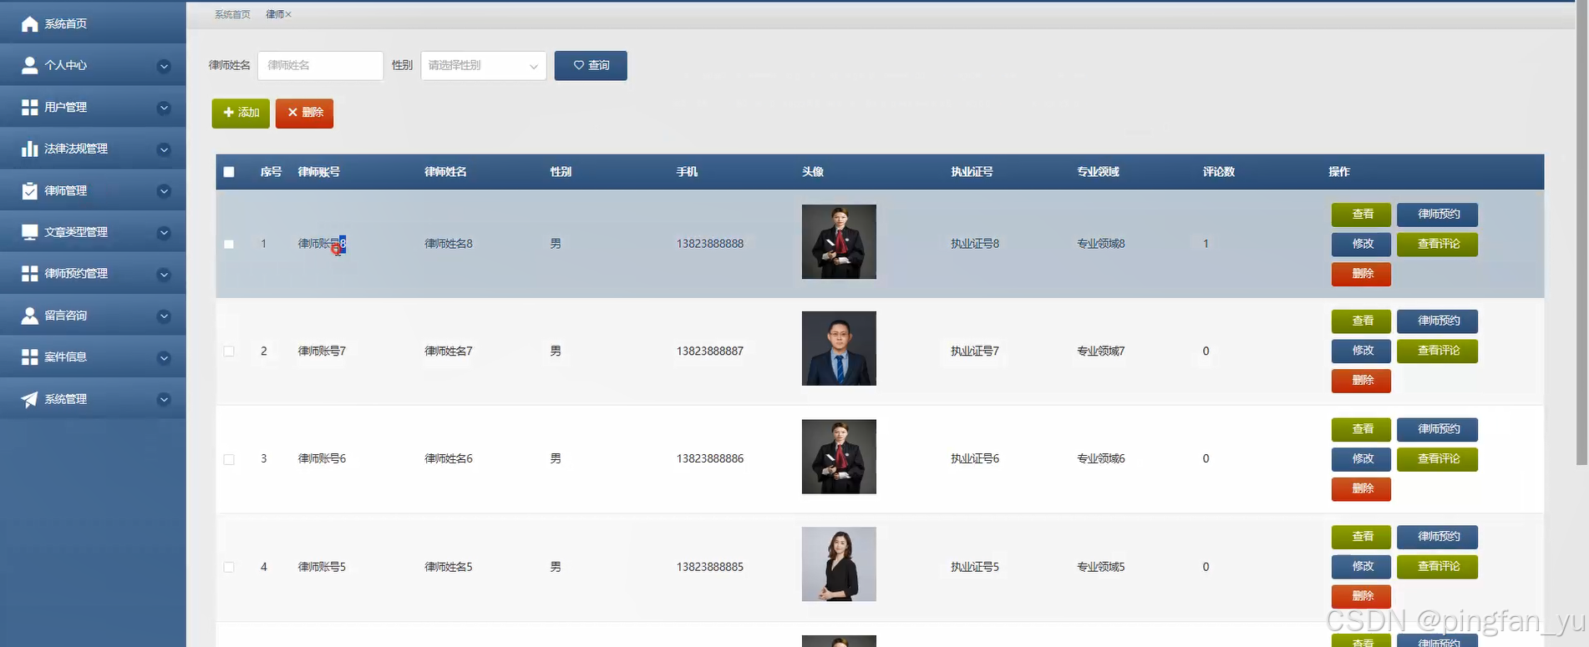The width and height of the screenshot is (1589, 647).
Task: Click 修改 for 律师账号5
Action: pyautogui.click(x=1361, y=567)
